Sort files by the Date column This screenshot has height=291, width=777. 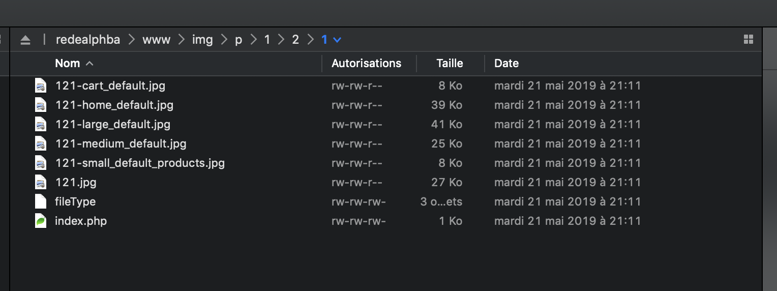click(x=506, y=64)
